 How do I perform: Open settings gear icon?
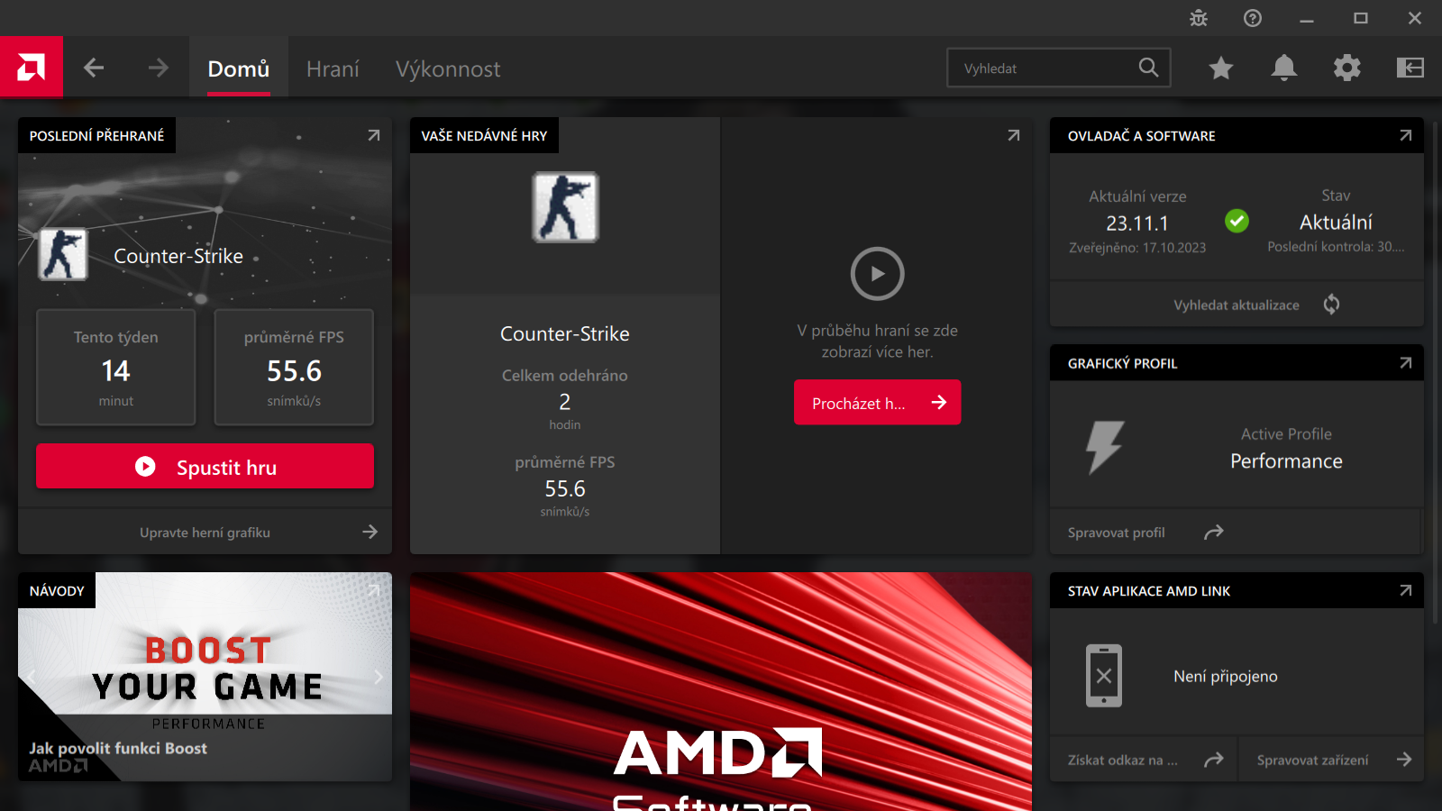tap(1347, 68)
